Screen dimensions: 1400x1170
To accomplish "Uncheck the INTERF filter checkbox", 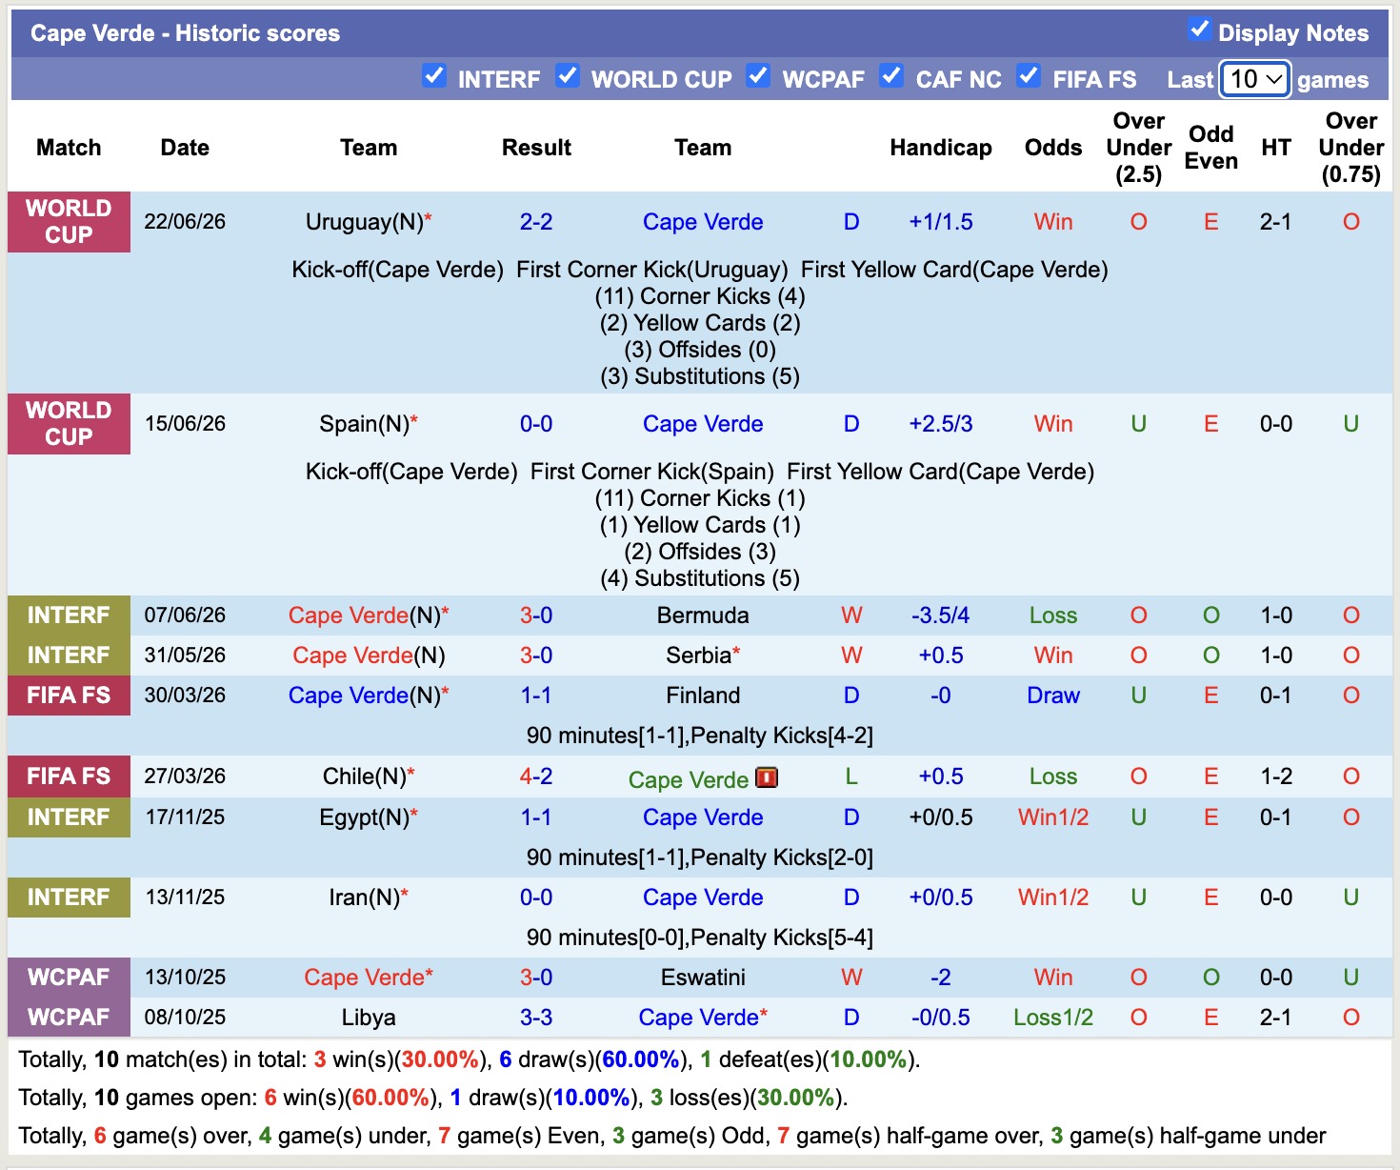I will (434, 76).
